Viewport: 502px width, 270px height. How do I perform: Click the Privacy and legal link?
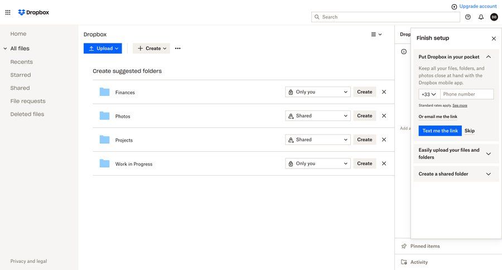tap(28, 261)
